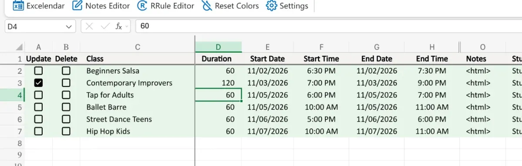Click the Select All corner triangle
Screen dimensions: 522x166
[x=19, y=47]
